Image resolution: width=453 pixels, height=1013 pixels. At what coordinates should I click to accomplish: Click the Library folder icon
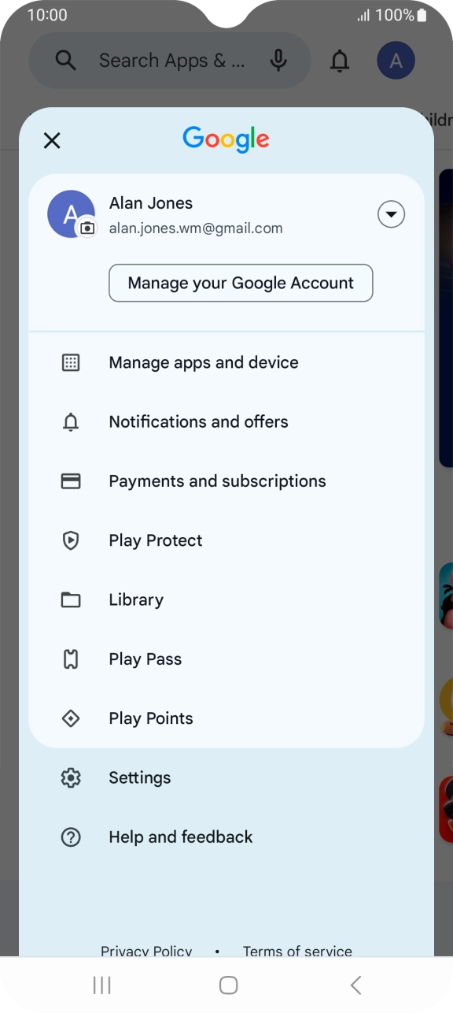[71, 599]
